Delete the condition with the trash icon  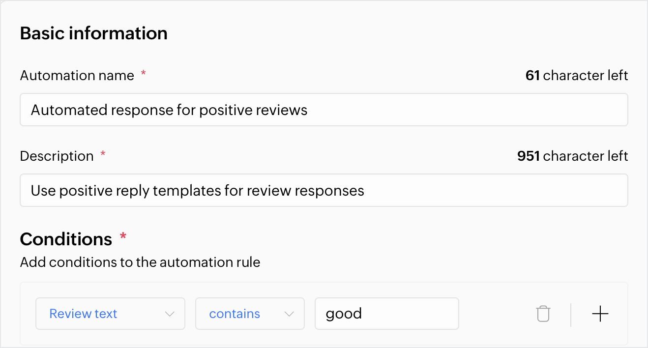[x=543, y=314]
